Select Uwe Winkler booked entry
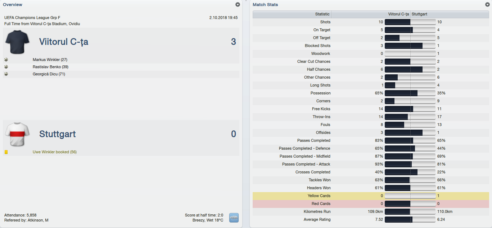The height and width of the screenshot is (228, 492). pyautogui.click(x=55, y=152)
